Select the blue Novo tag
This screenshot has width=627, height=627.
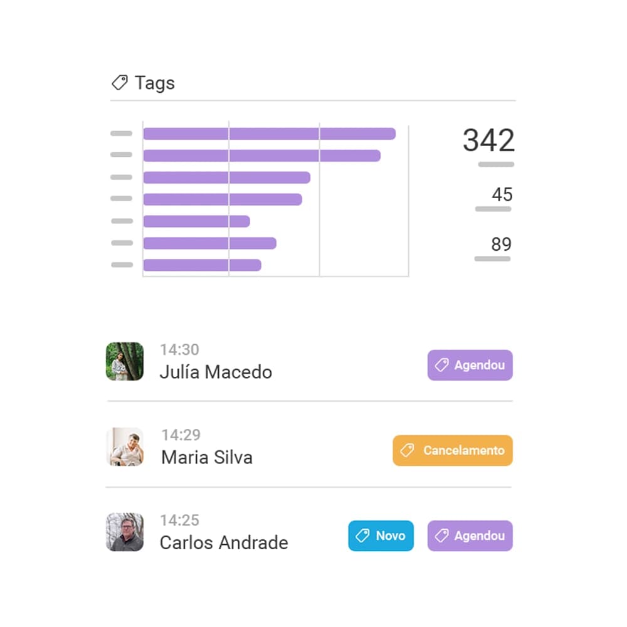[381, 535]
